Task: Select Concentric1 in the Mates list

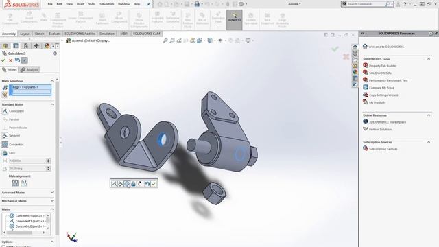Action: tap(27, 216)
